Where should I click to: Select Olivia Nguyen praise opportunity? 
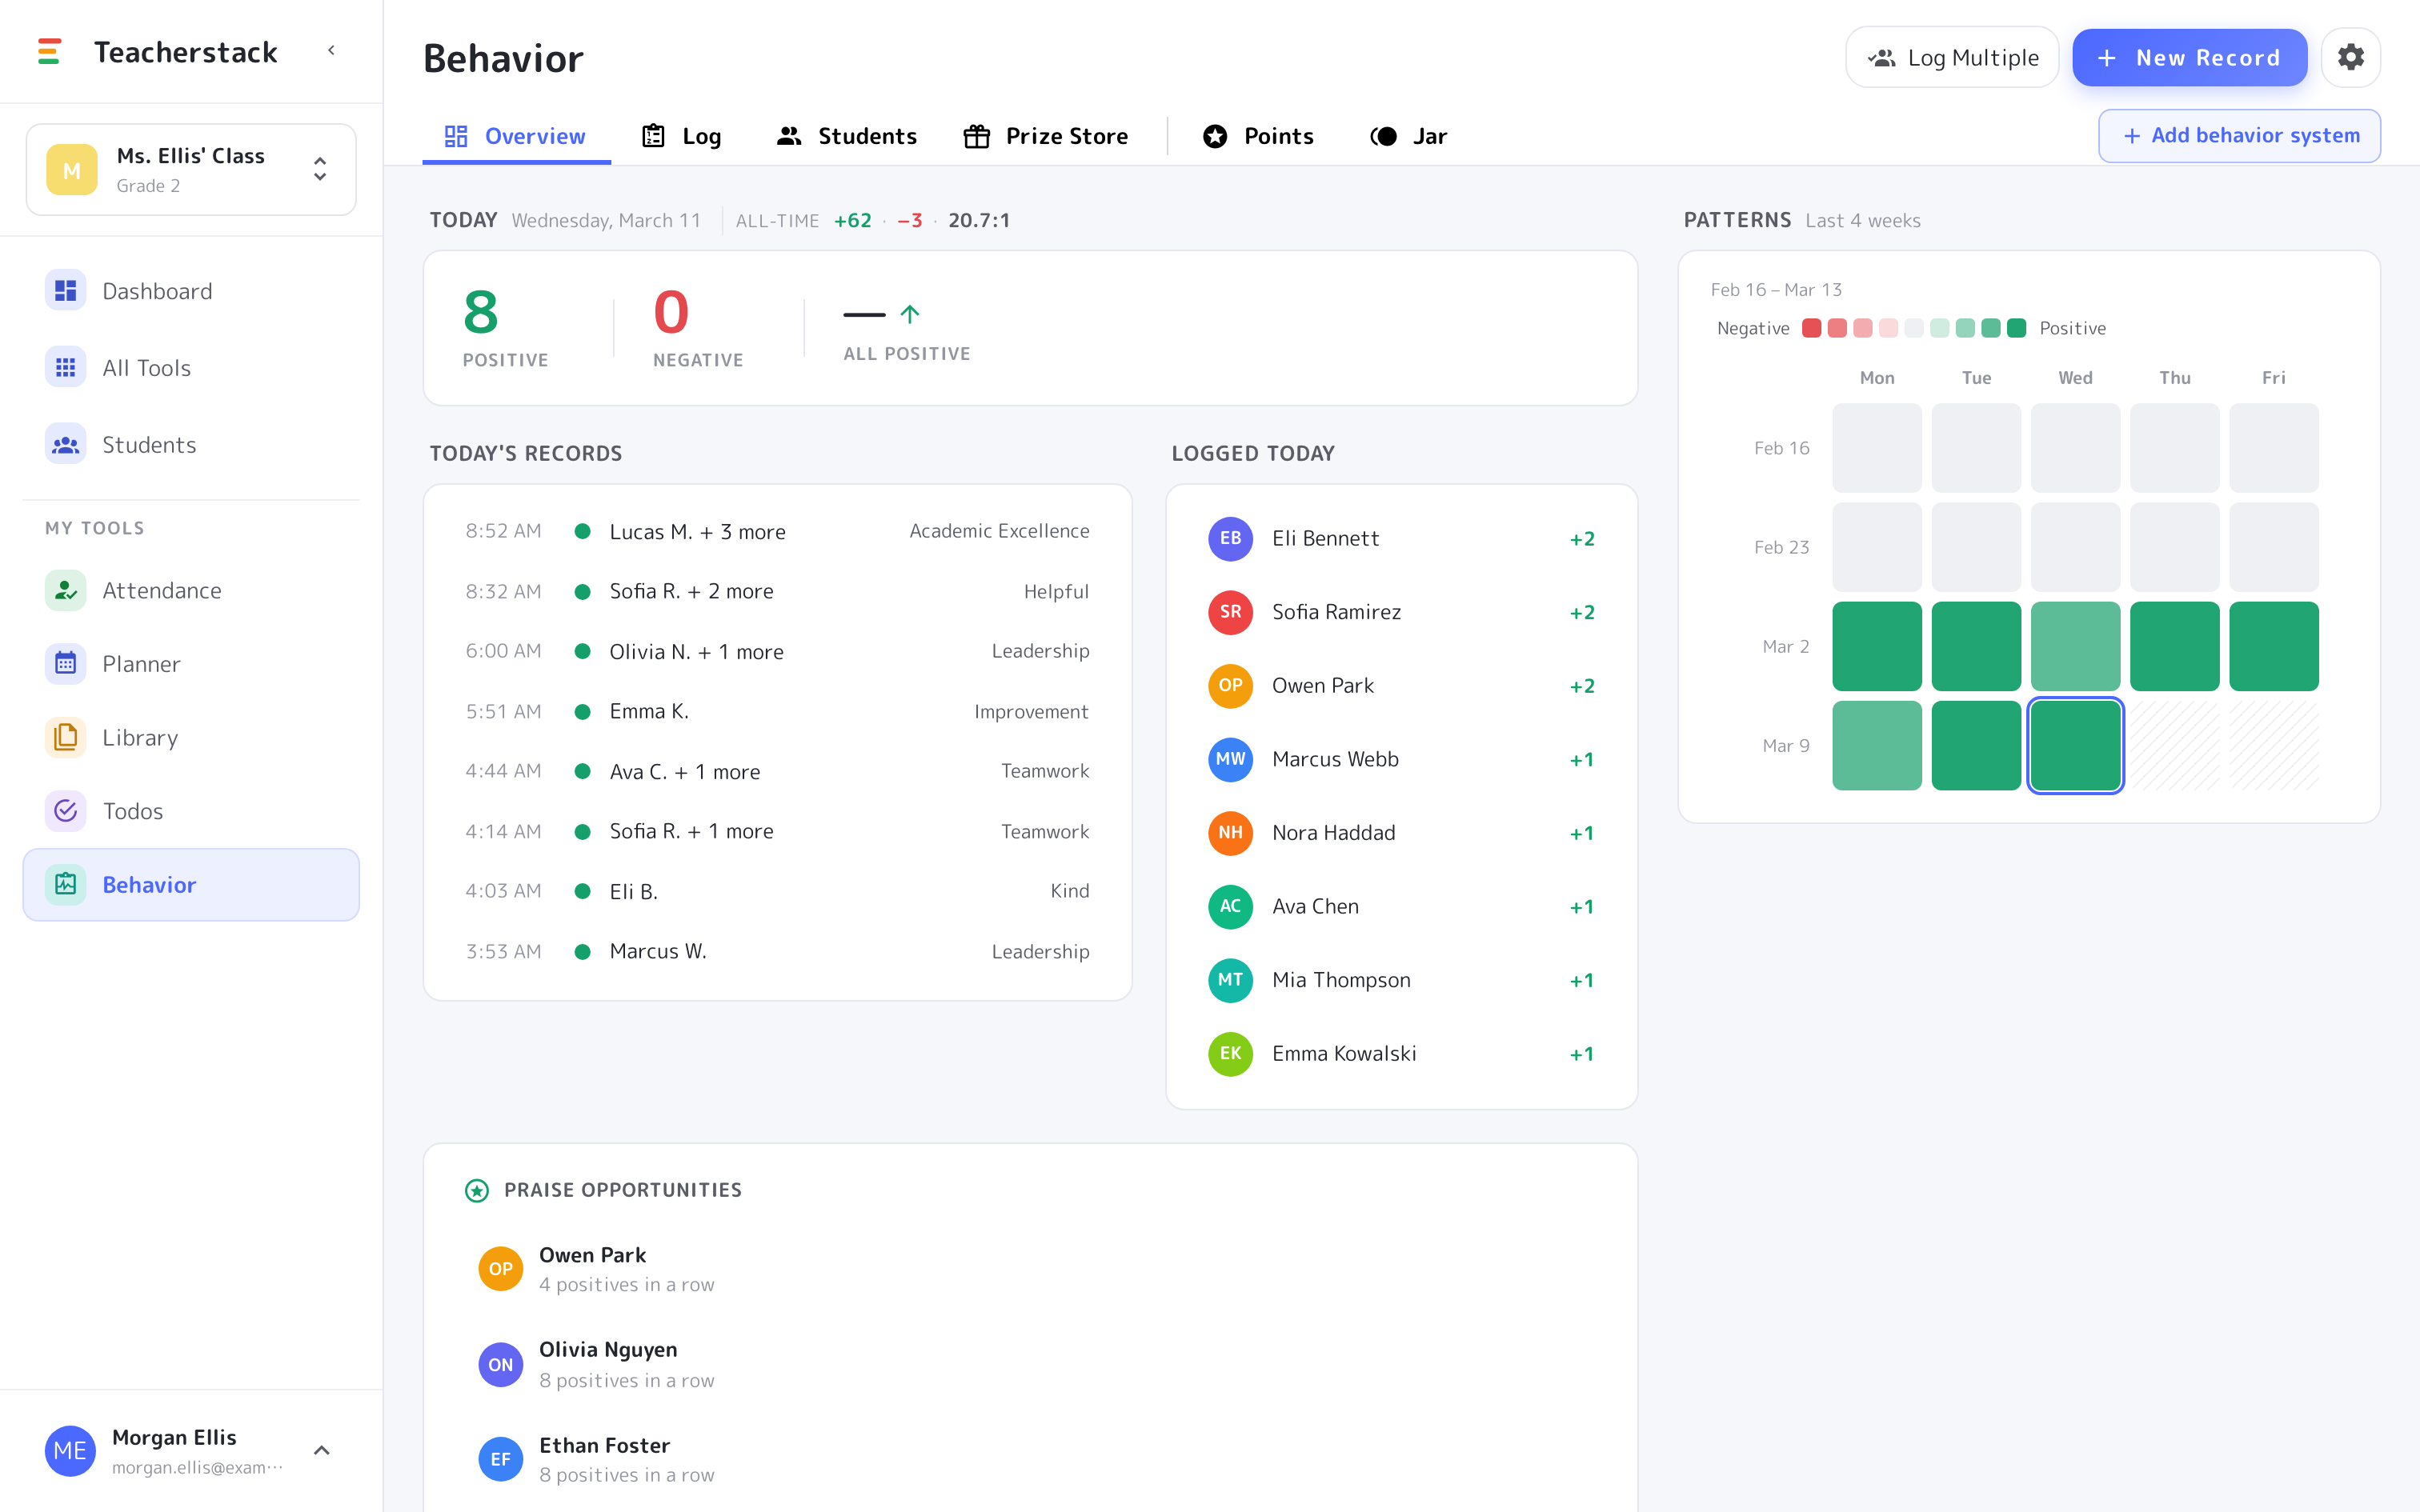pyautogui.click(x=1030, y=1364)
